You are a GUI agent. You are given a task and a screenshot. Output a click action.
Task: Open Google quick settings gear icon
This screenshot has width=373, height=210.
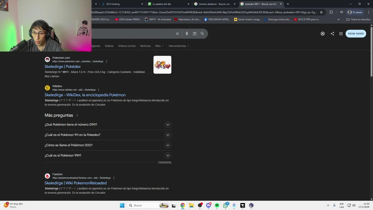click(323, 34)
